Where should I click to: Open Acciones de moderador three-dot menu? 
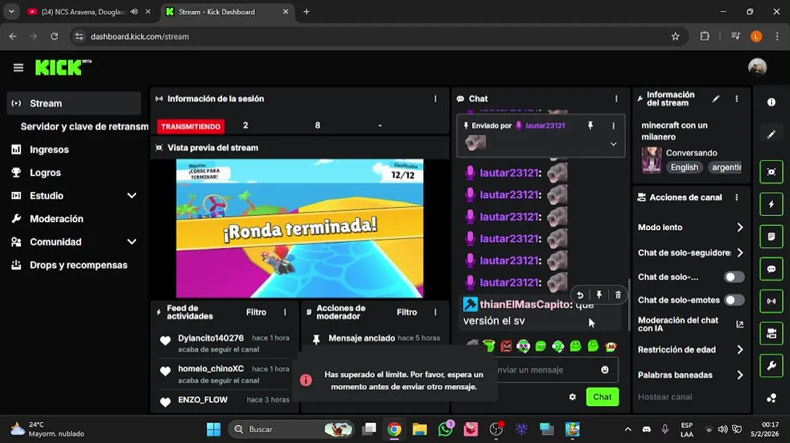[x=436, y=313]
